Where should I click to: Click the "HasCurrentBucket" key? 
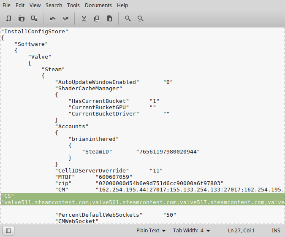pyautogui.click(x=99, y=101)
